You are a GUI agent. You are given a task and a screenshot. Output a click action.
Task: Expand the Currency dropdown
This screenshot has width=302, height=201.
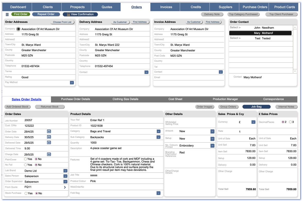[x=253, y=122]
